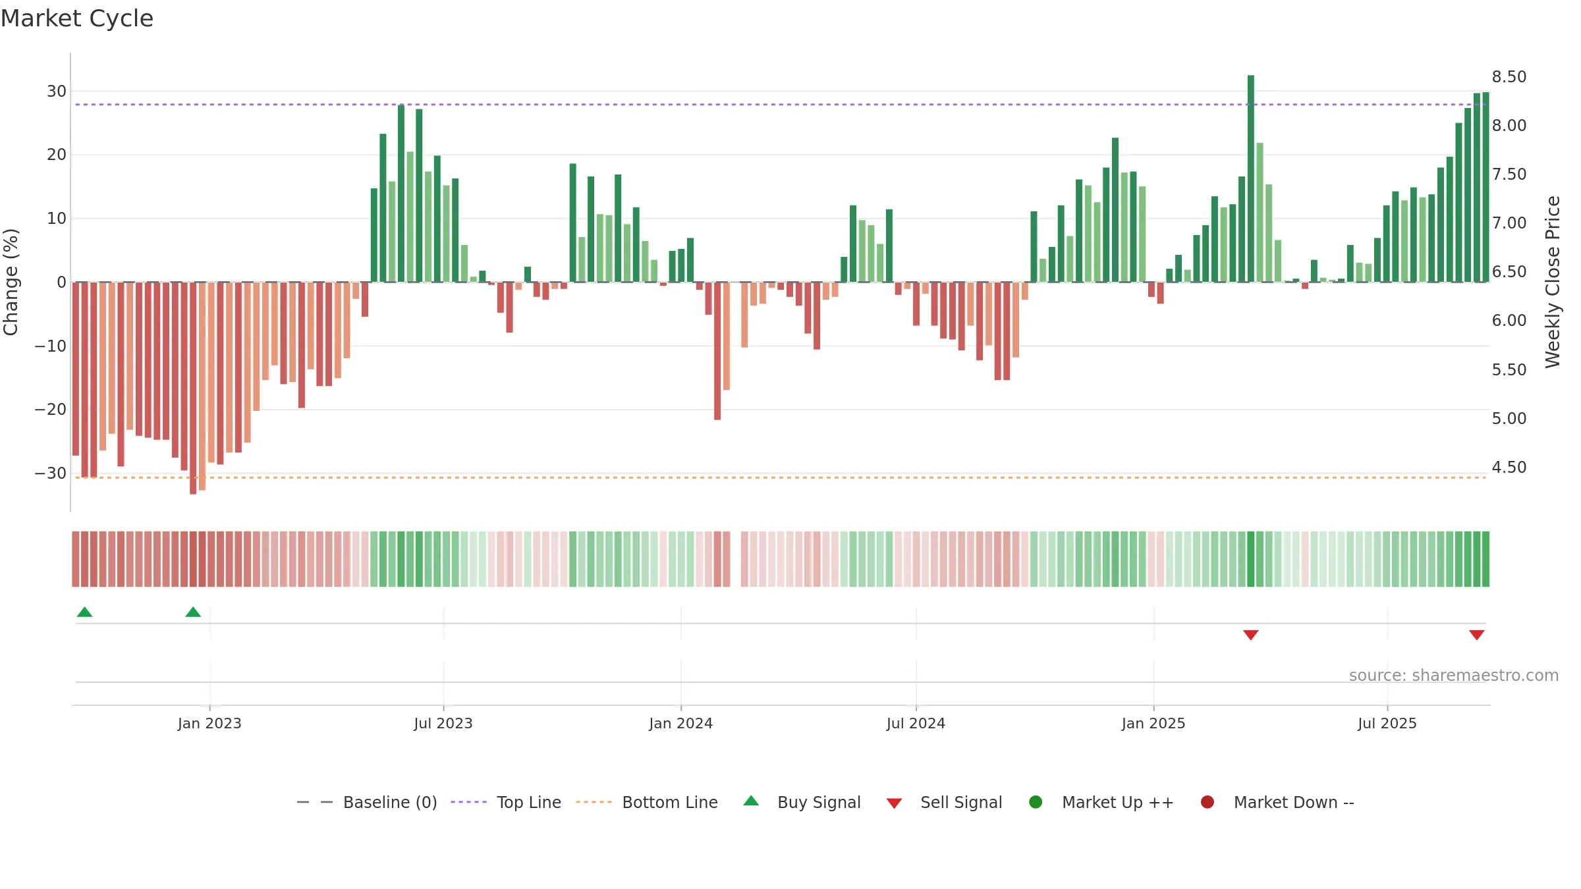Click the red sell signal legend triangle icon
Image resolution: width=1581 pixels, height=889 pixels.
[894, 803]
